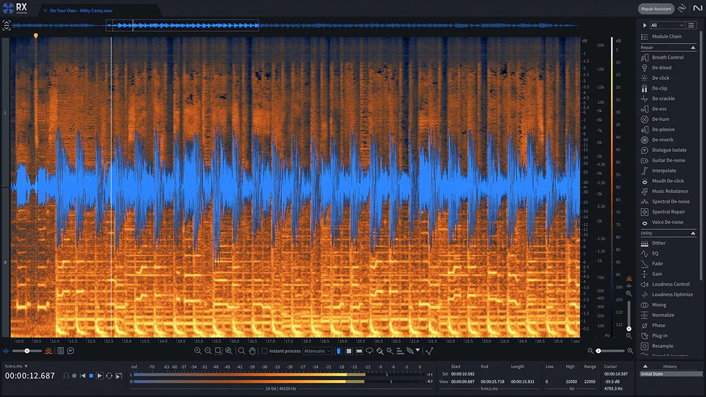Screen dimensions: 706x397
Task: Select the Lasso selection tool
Action: click(x=369, y=351)
